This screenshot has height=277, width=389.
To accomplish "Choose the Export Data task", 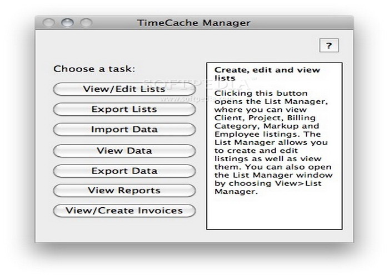I will click(124, 171).
